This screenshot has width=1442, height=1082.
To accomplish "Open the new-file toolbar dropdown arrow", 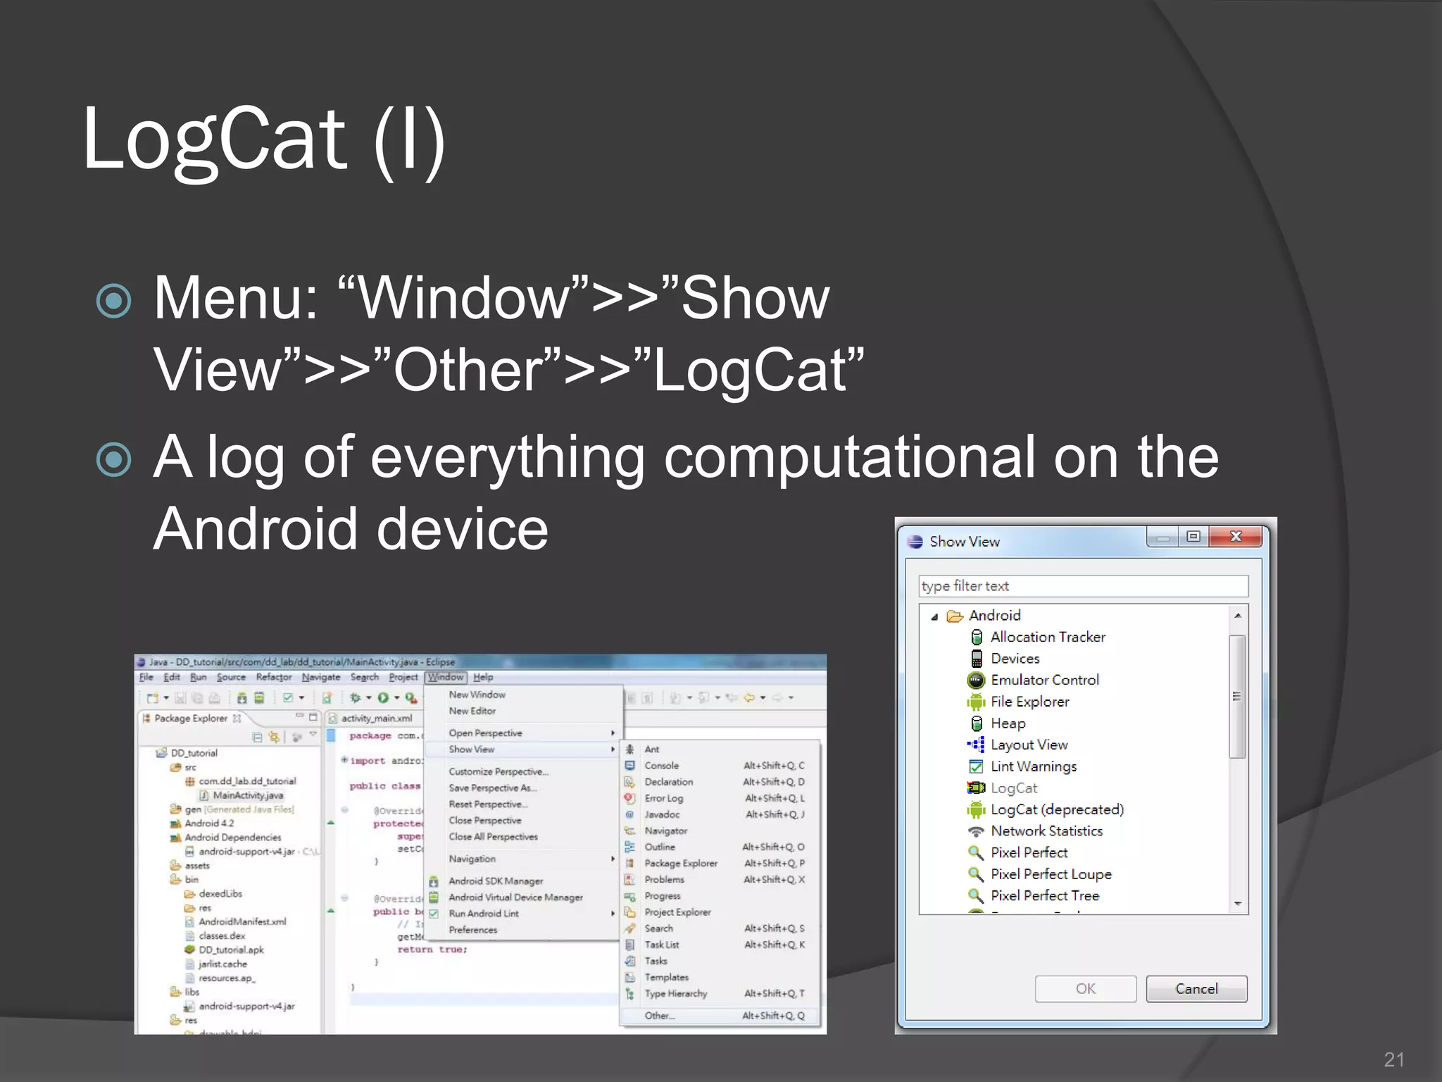I will [x=165, y=698].
